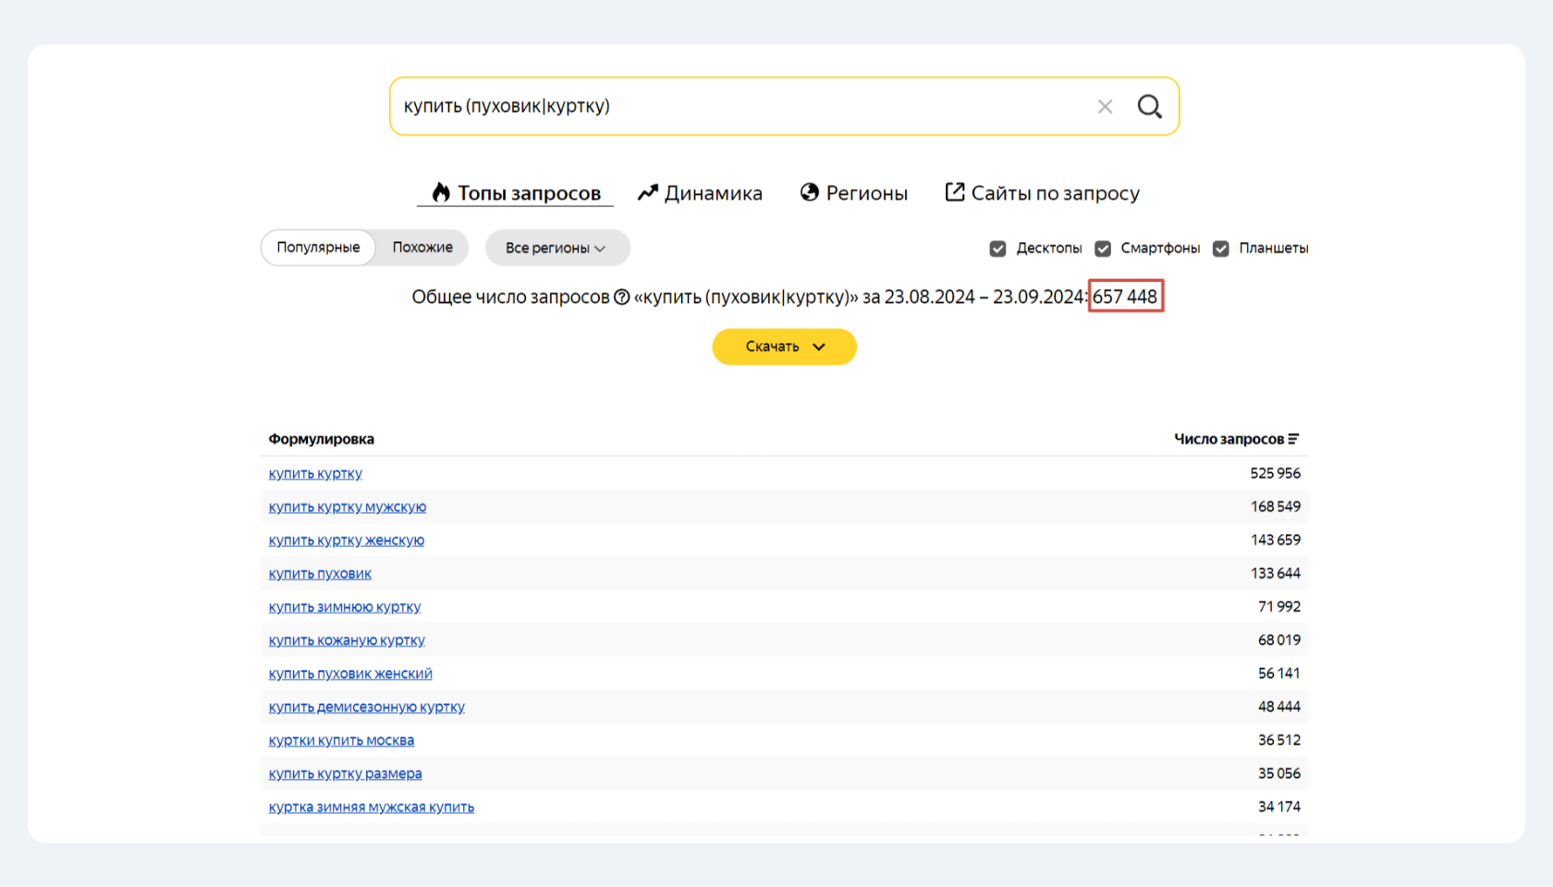Image resolution: width=1553 pixels, height=887 pixels.
Task: Open the help tooltip question mark icon
Action: pos(619,297)
